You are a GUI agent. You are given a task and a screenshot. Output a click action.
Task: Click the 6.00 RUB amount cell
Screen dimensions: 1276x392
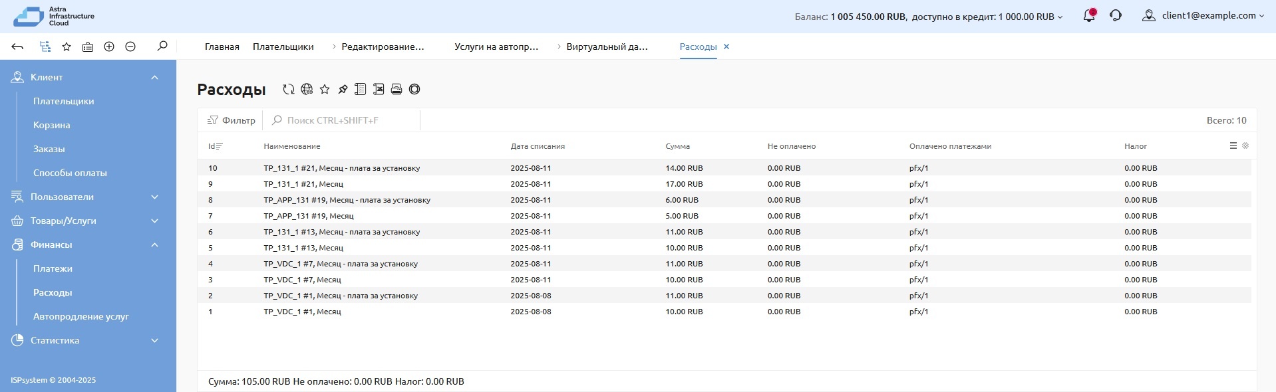682,200
